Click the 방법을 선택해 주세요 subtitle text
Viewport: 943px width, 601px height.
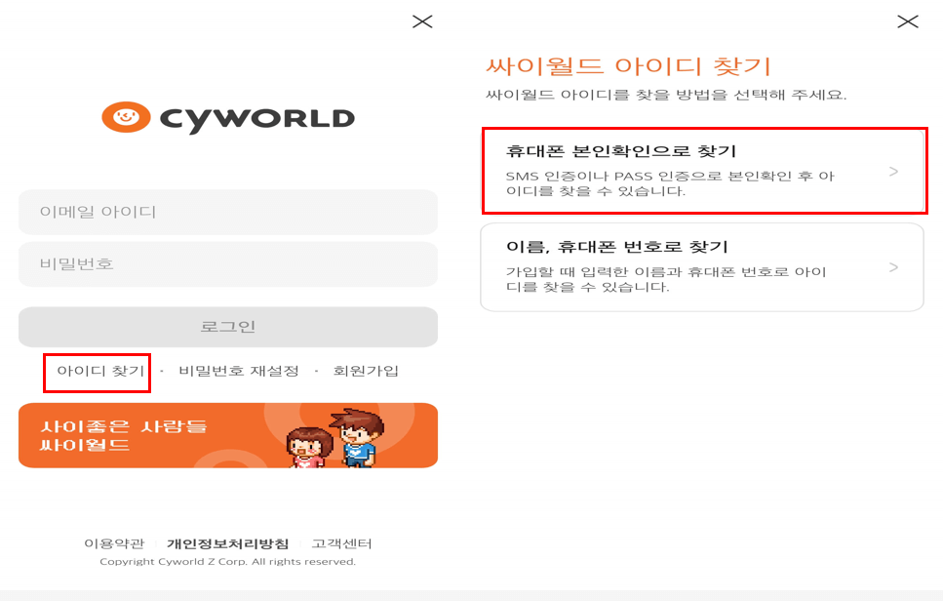click(x=761, y=95)
